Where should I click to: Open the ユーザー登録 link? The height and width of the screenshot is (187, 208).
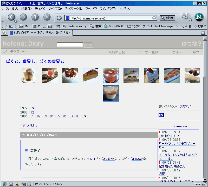coord(148,52)
